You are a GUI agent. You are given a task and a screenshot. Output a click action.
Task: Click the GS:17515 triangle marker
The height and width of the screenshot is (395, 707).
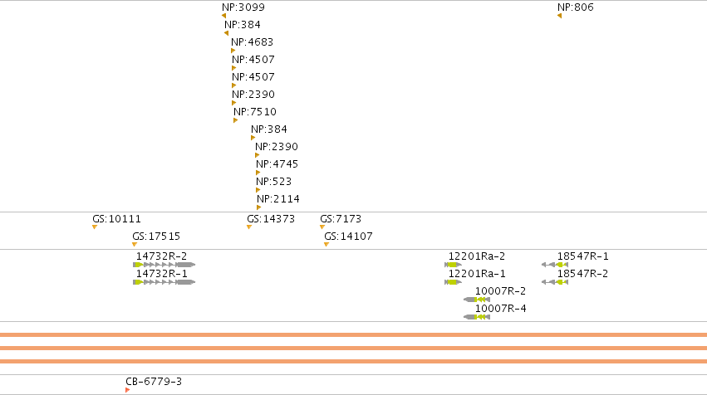[135, 245]
